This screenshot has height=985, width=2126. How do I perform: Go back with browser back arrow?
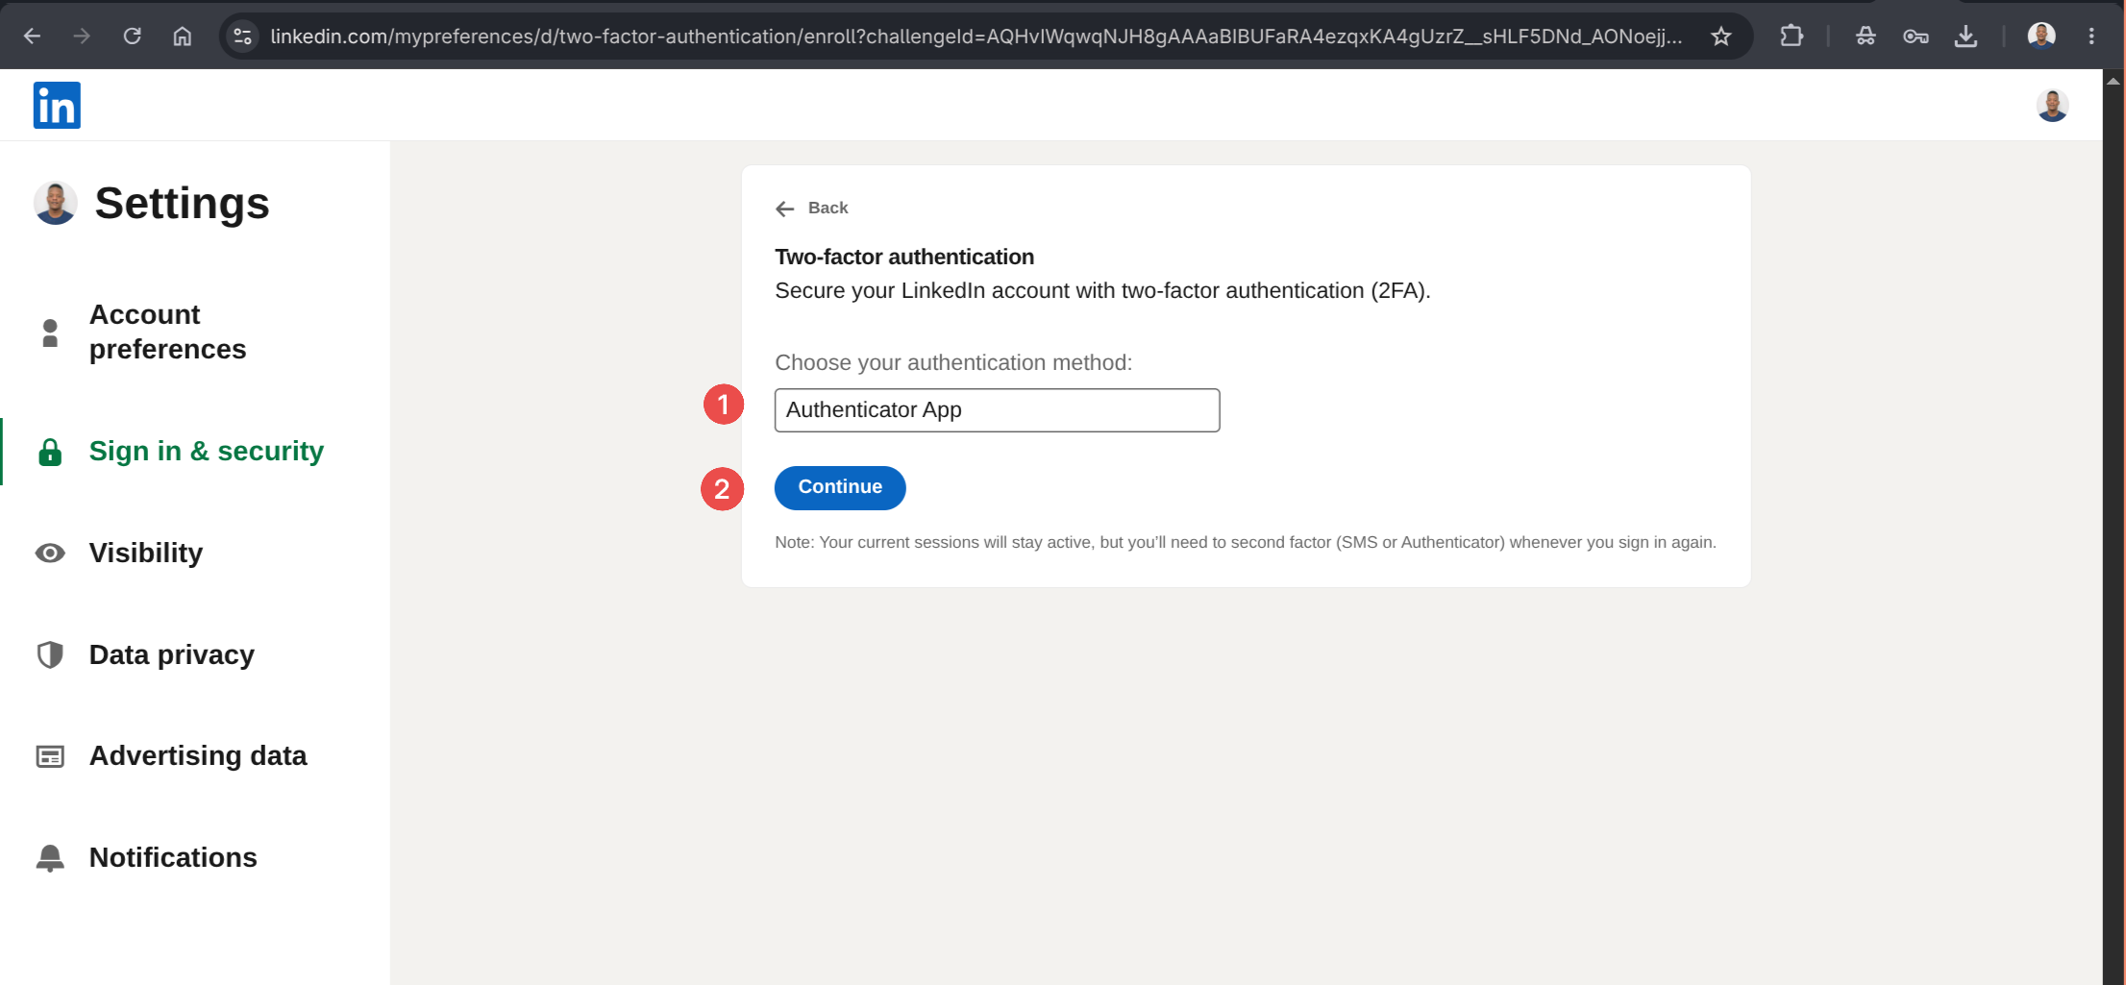click(x=32, y=37)
